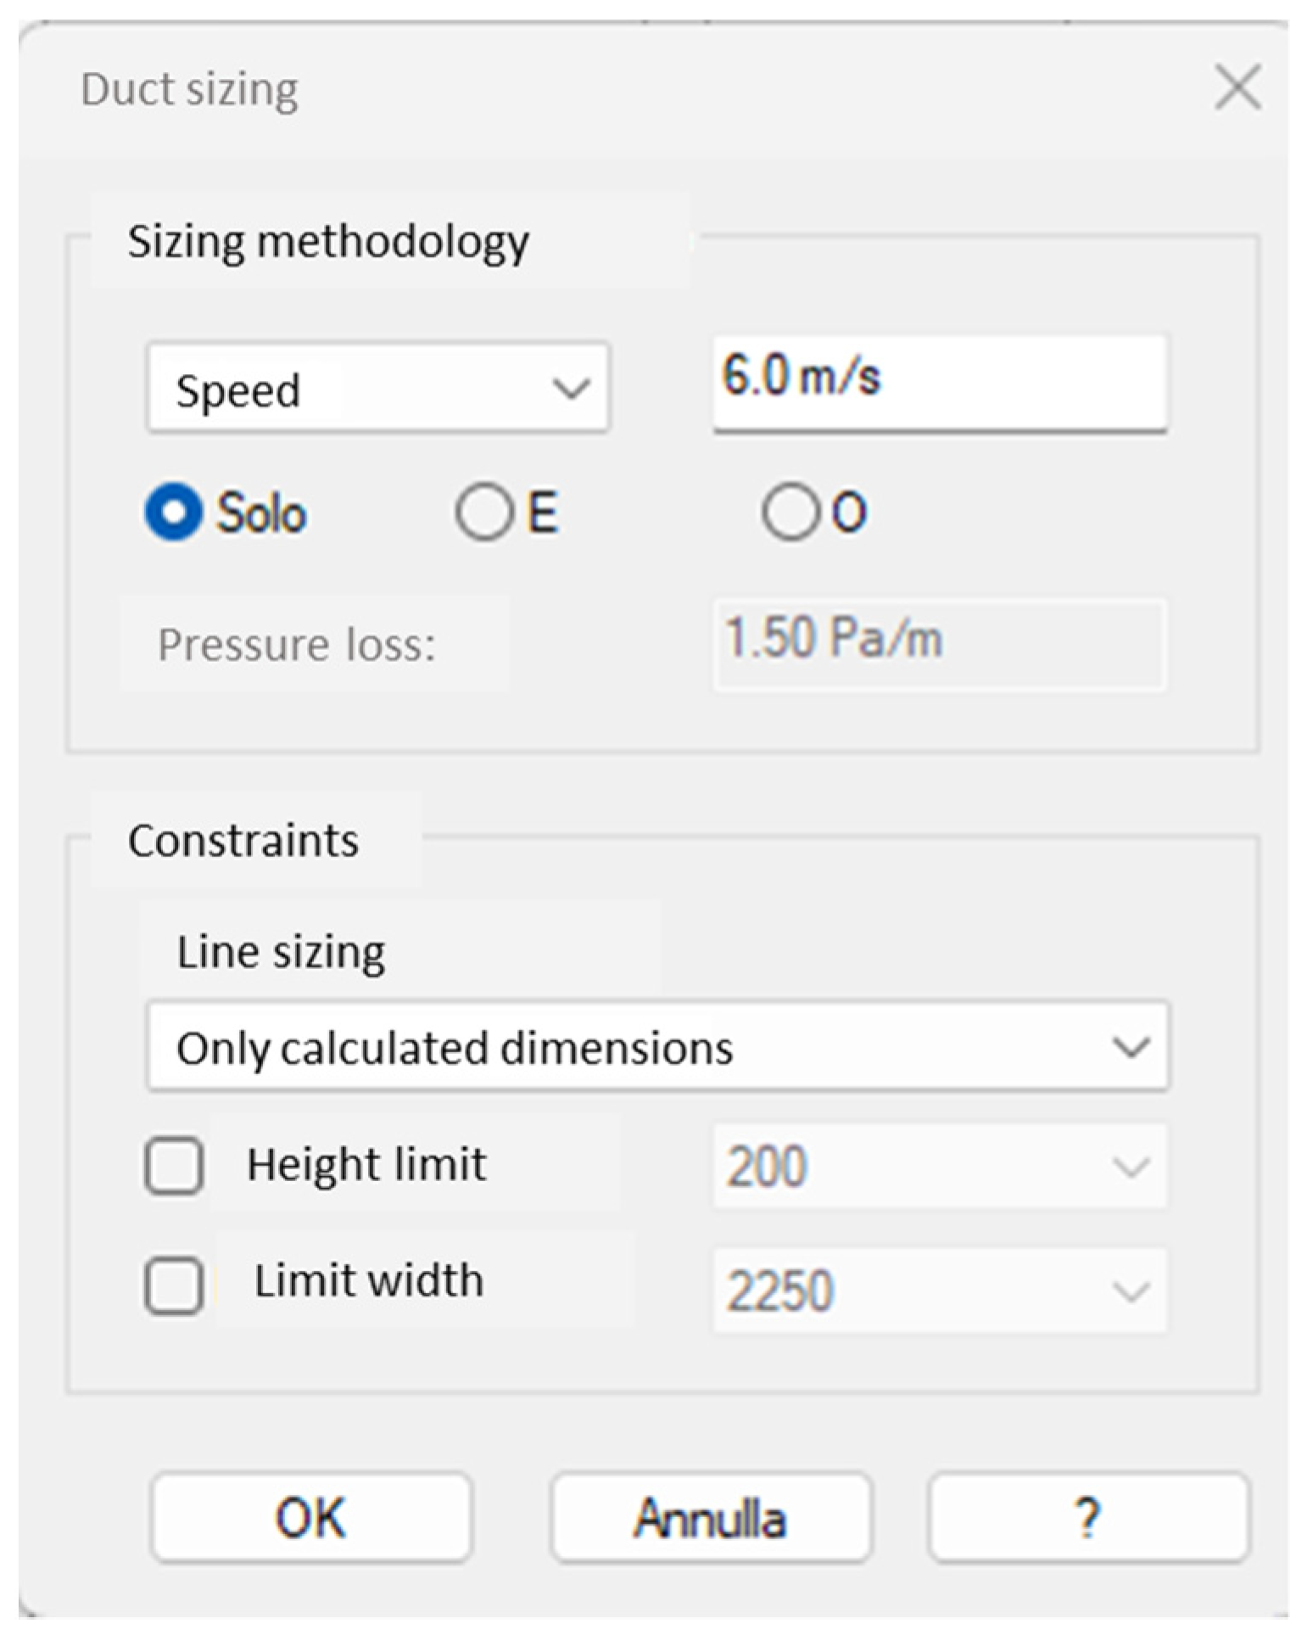The image size is (1307, 1635).
Task: Open the limit width 2250 value dropdown
Action: 939,1290
